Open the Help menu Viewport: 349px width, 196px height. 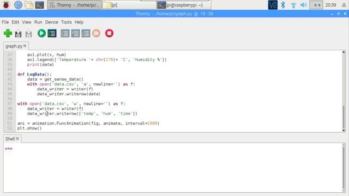[79, 22]
